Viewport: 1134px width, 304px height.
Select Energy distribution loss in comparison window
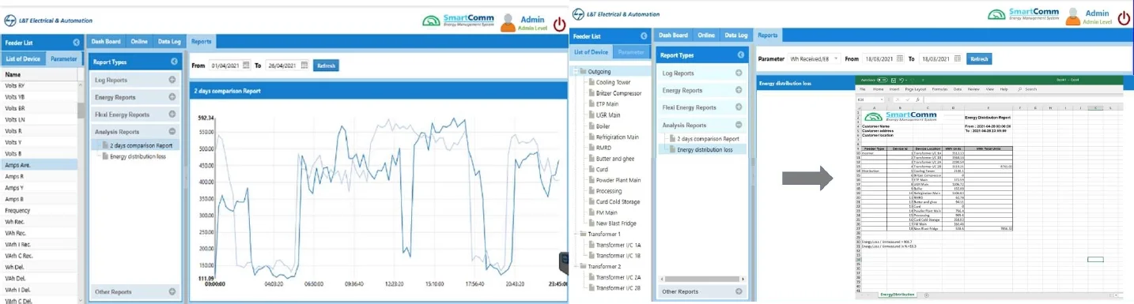[x=138, y=156]
